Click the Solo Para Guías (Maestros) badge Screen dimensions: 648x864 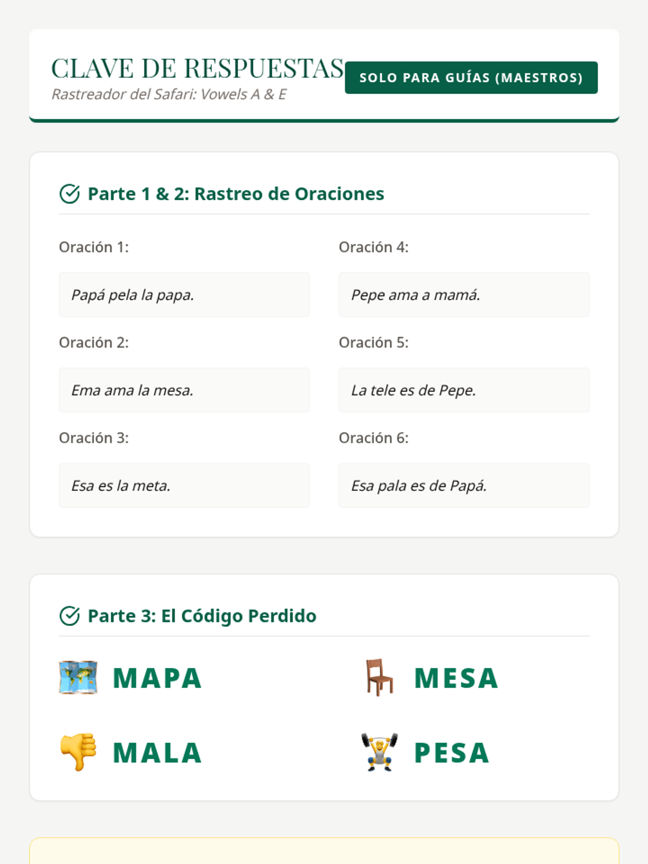coord(471,78)
